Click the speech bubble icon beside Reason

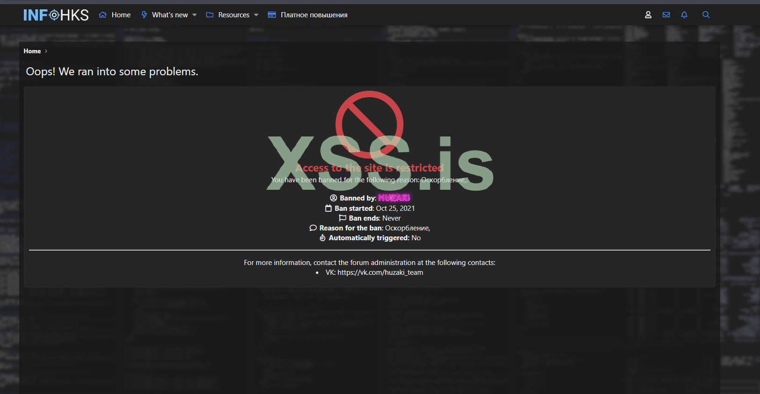coord(313,228)
